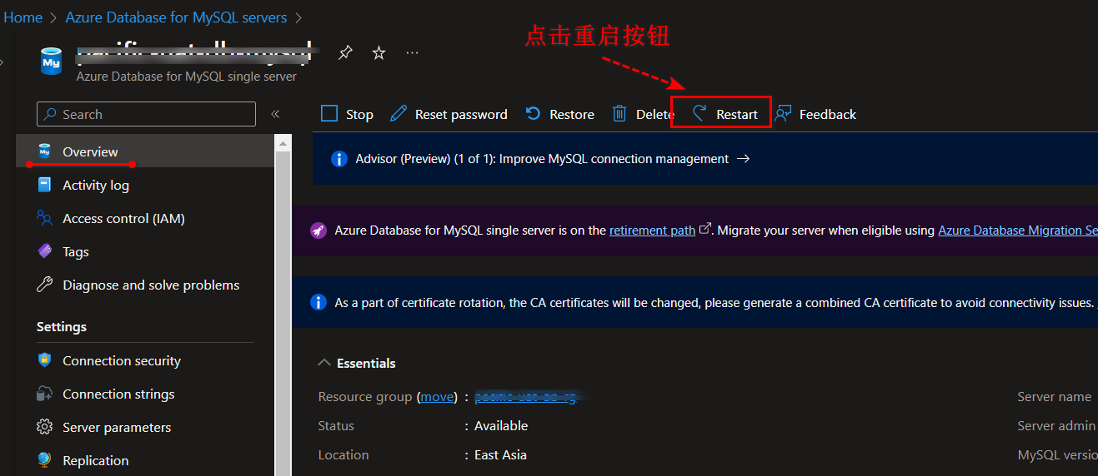Click the Restart button text
Screen dimensions: 1098x476
737,114
